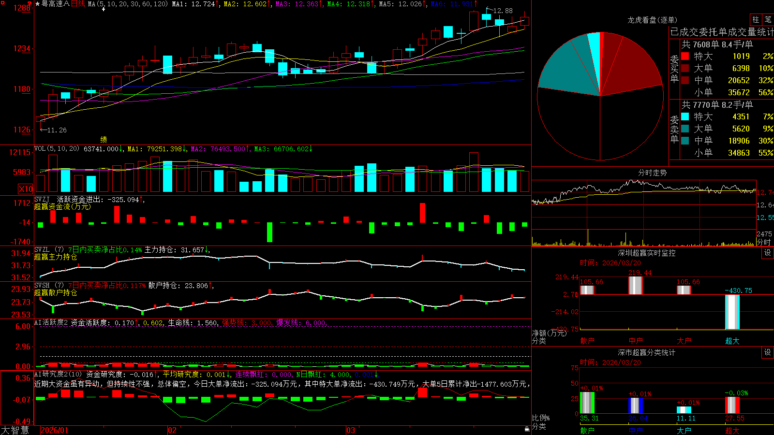Click the 龙虎看盘(逐单) panel title
The height and width of the screenshot is (435, 774).
point(652,20)
